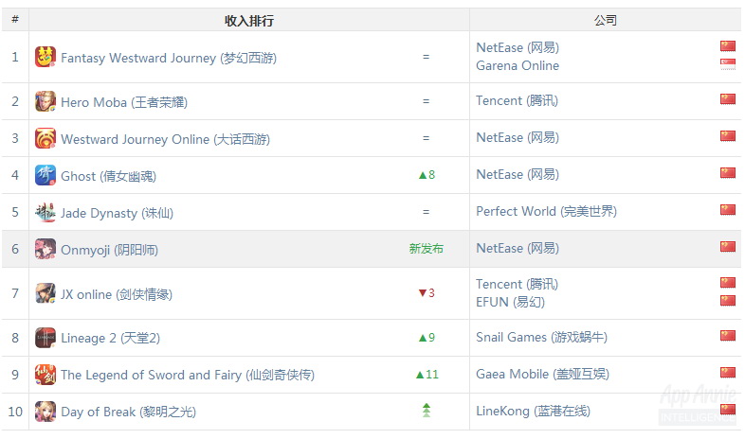Image resolution: width=745 pixels, height=439 pixels.
Task: Click the EFUN publisher link
Action: [x=510, y=302]
